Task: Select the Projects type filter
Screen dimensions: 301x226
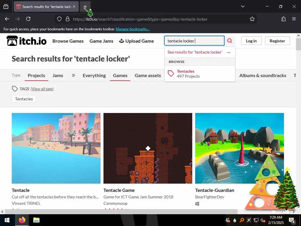Action: click(36, 76)
